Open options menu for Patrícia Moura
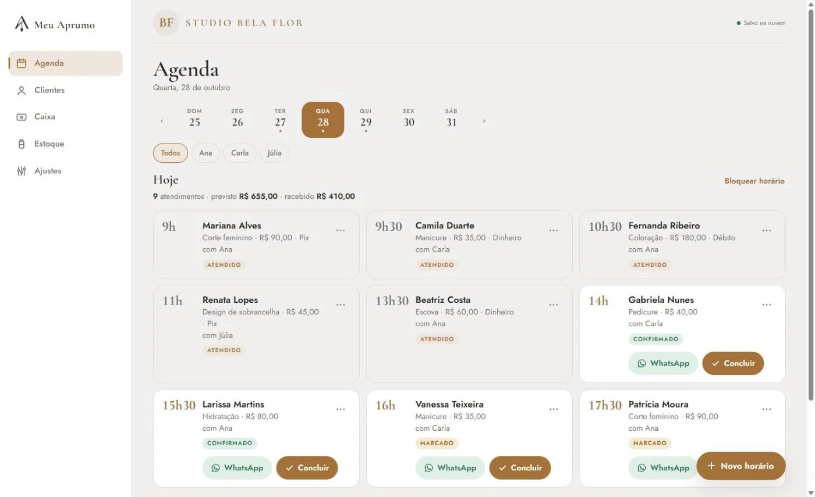The height and width of the screenshot is (497, 815). 767,409
